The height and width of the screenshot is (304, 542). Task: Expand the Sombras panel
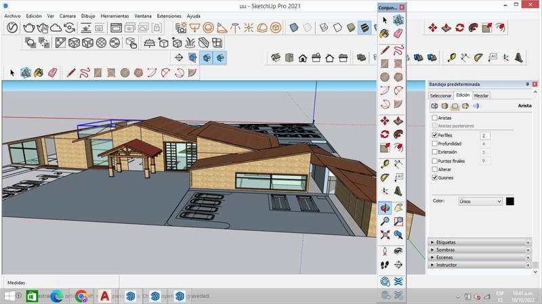click(x=479, y=250)
